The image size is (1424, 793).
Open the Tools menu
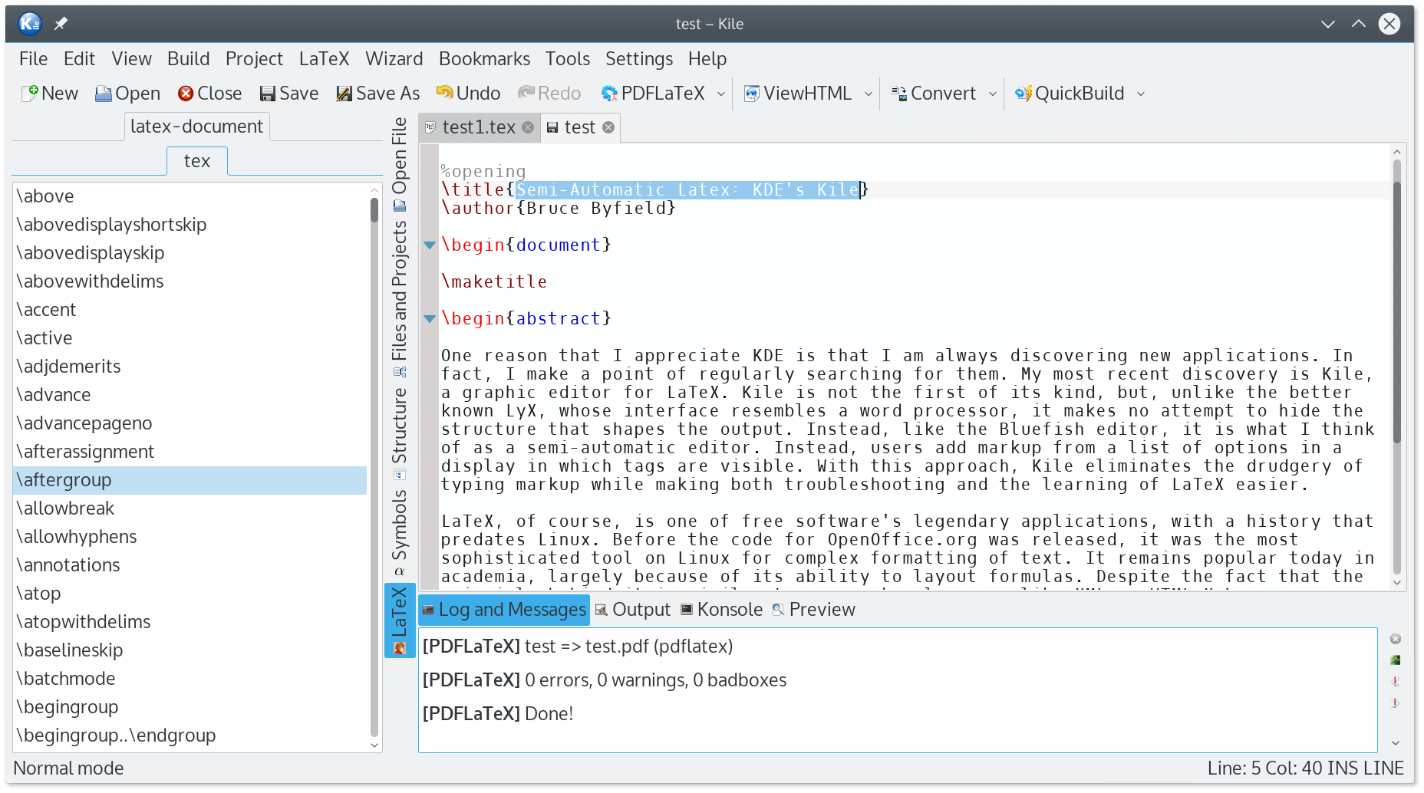(x=567, y=59)
